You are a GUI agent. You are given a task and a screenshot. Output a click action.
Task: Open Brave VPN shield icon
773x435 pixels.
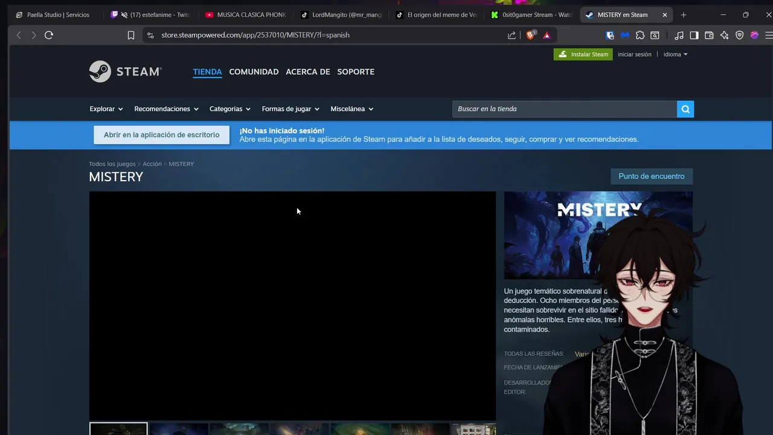coord(739,35)
